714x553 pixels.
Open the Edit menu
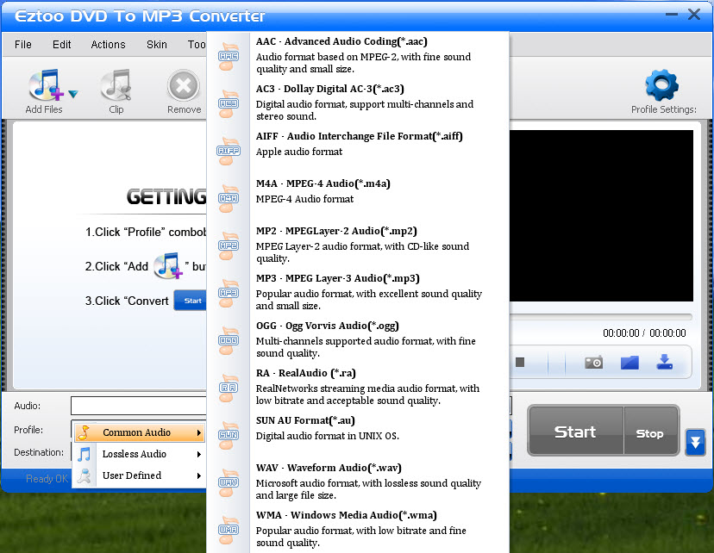[61, 45]
